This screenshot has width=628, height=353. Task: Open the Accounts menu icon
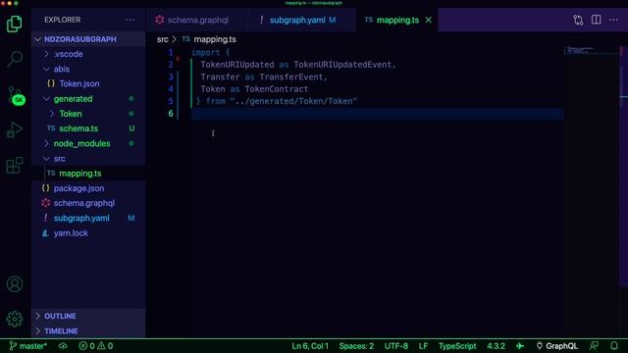click(15, 284)
